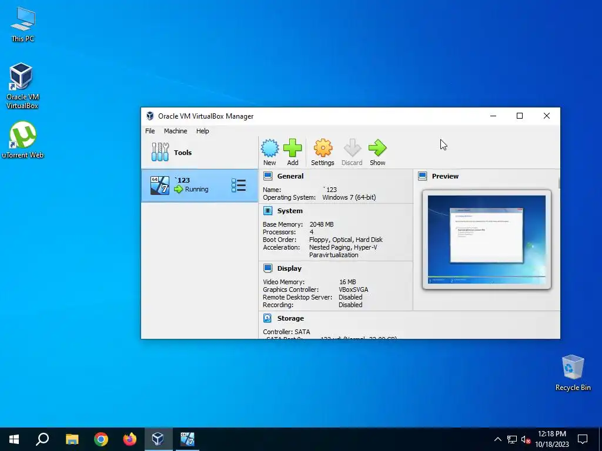Open the Help menu

202,131
